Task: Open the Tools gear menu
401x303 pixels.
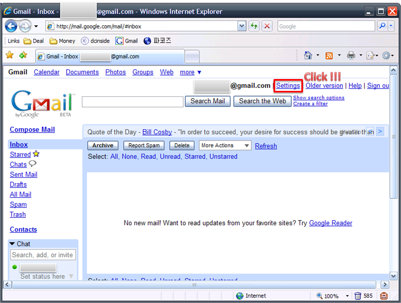Action: [386, 56]
